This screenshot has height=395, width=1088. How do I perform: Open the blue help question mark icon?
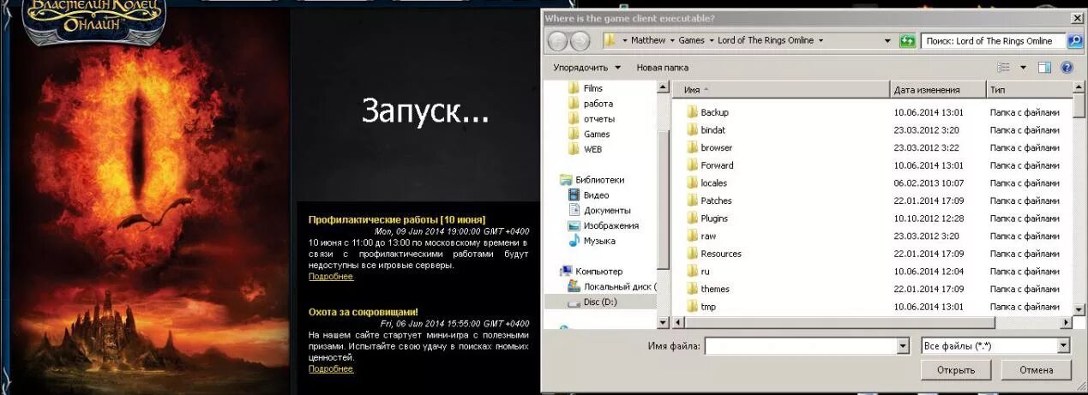tap(1067, 67)
